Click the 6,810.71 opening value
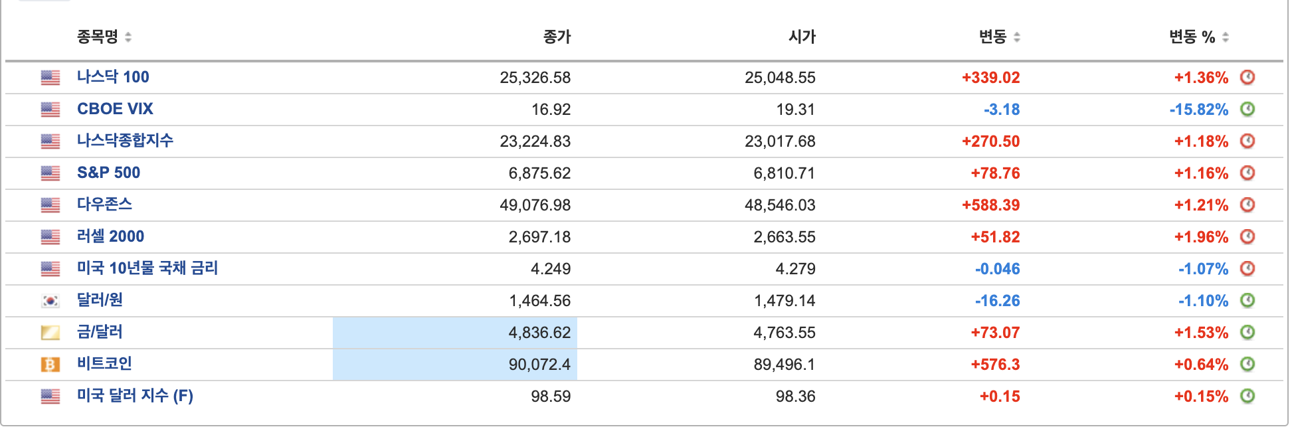 click(784, 173)
